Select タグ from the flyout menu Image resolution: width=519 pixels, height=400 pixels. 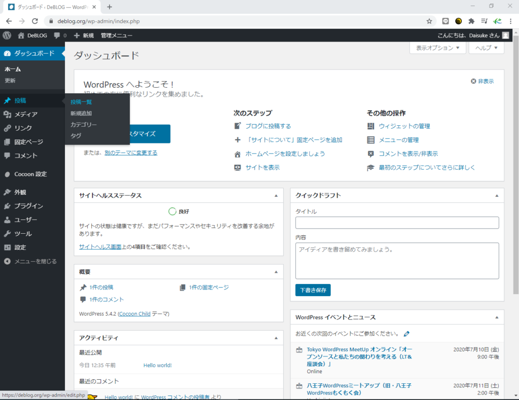76,136
